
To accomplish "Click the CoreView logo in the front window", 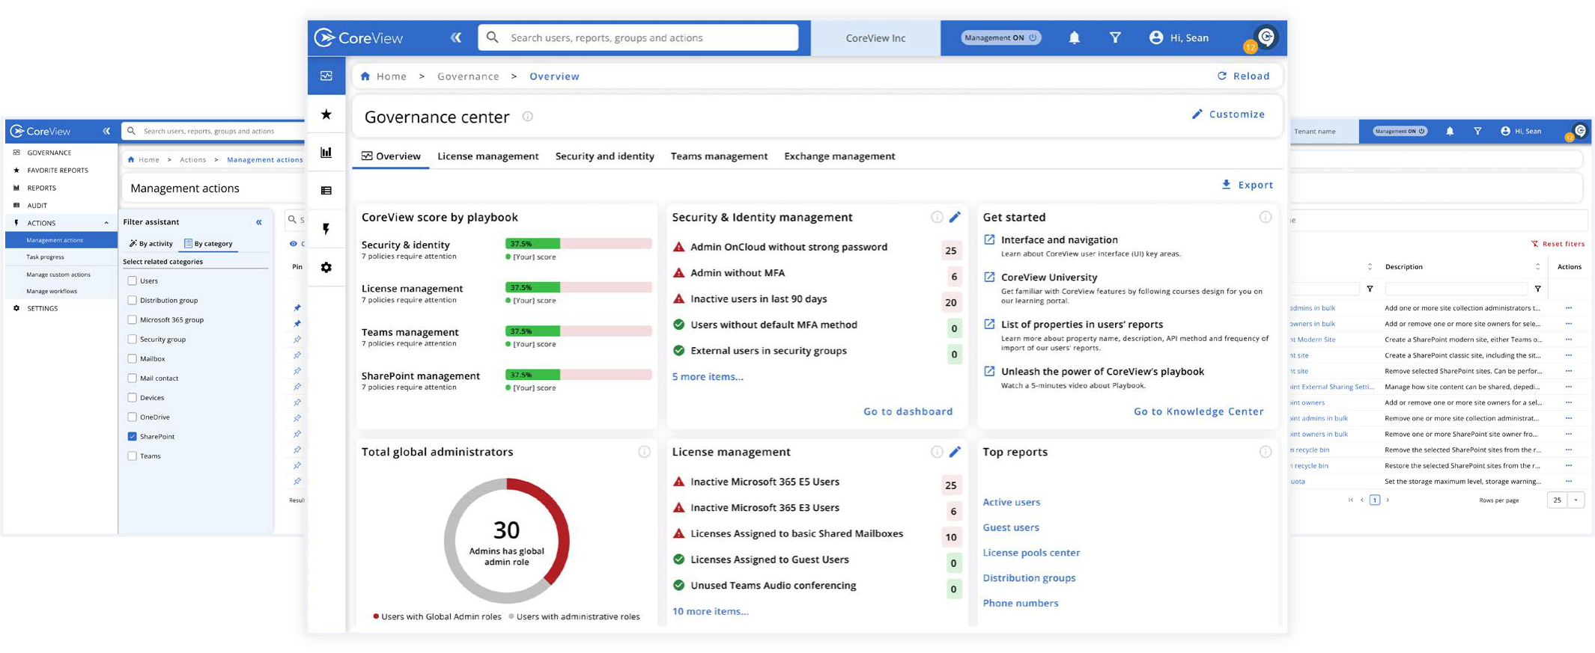I will pyautogui.click(x=358, y=37).
